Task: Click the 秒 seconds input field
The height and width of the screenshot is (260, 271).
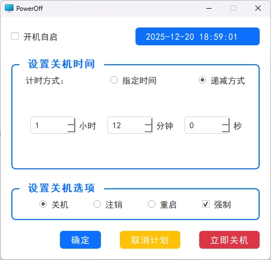Action: (207, 125)
